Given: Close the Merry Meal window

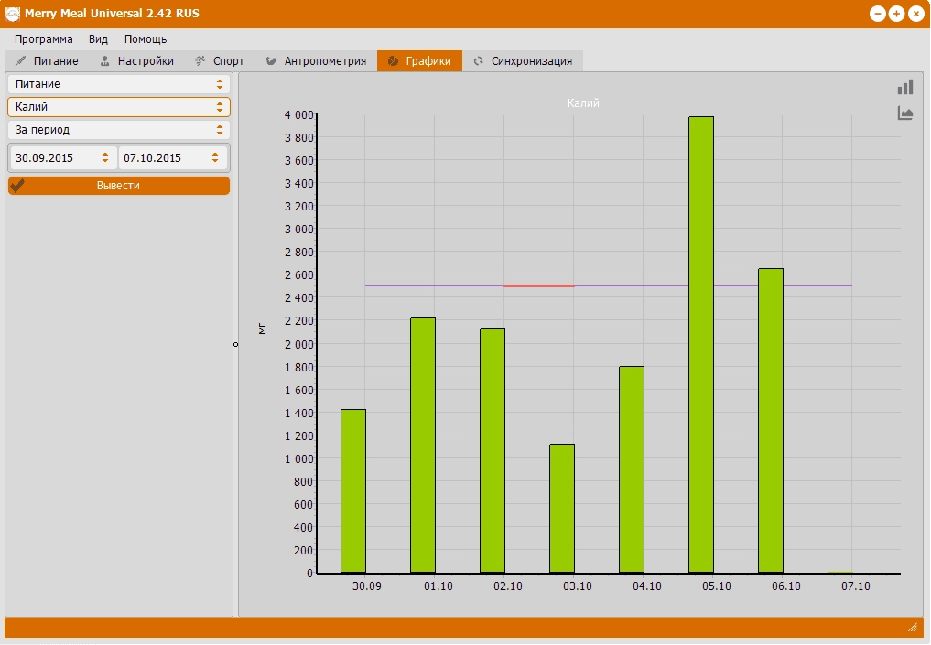Looking at the screenshot, I should tap(916, 14).
